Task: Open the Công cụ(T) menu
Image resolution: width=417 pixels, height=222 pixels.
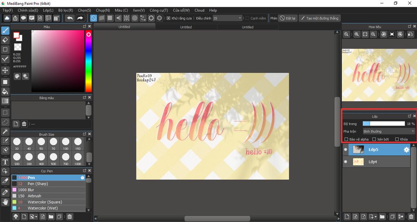Action: tap(158, 10)
